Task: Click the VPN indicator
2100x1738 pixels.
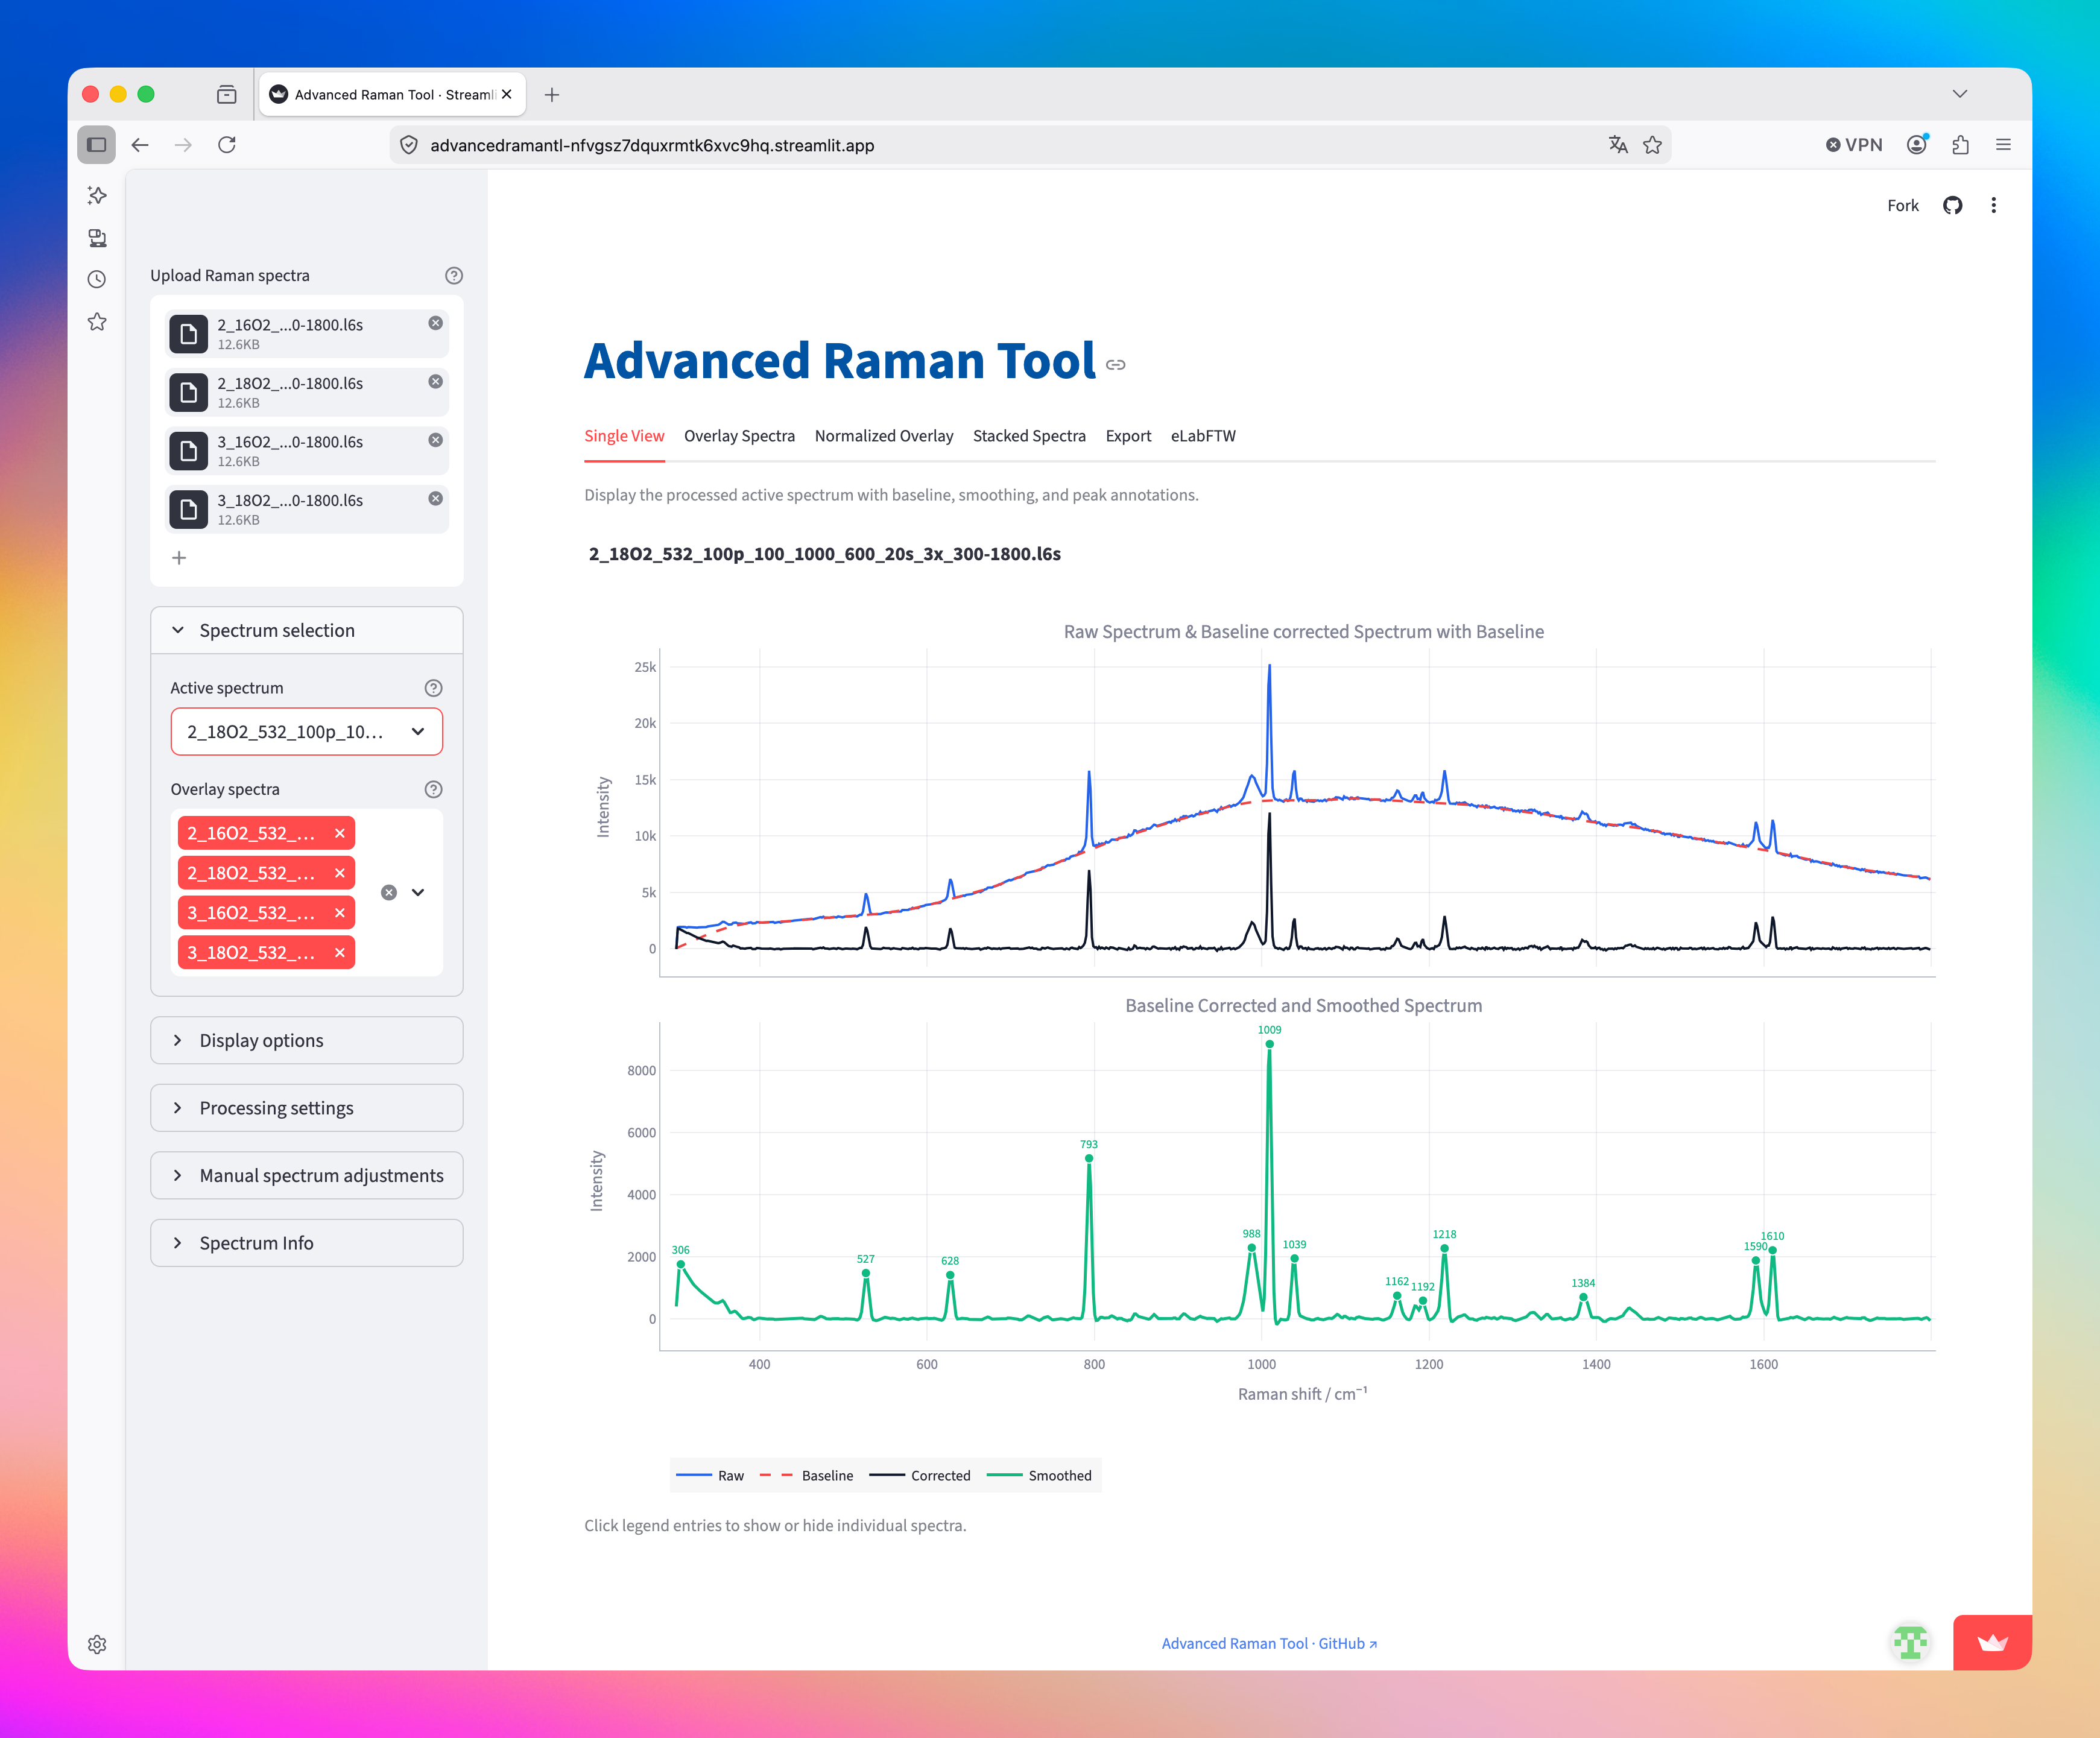Action: pos(1854,145)
